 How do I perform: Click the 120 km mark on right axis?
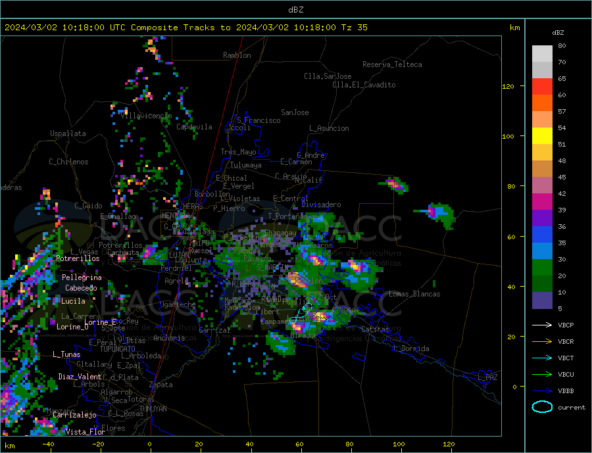coord(508,86)
